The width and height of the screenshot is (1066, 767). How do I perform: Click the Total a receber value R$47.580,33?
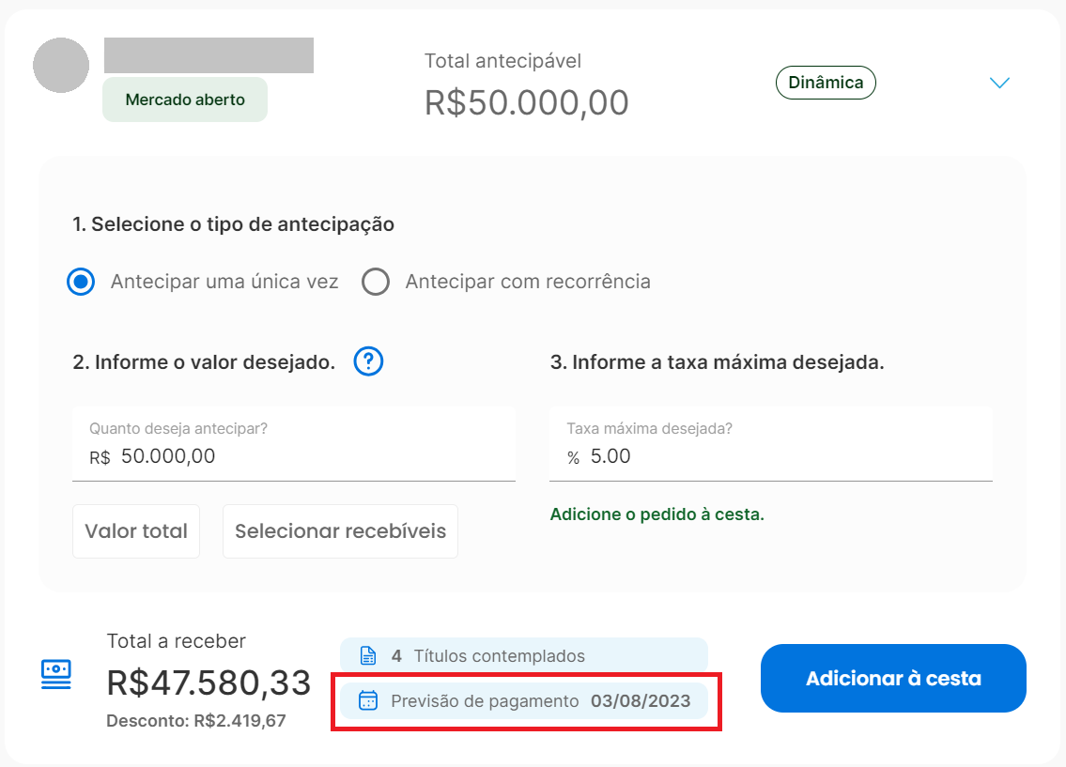pyautogui.click(x=209, y=683)
